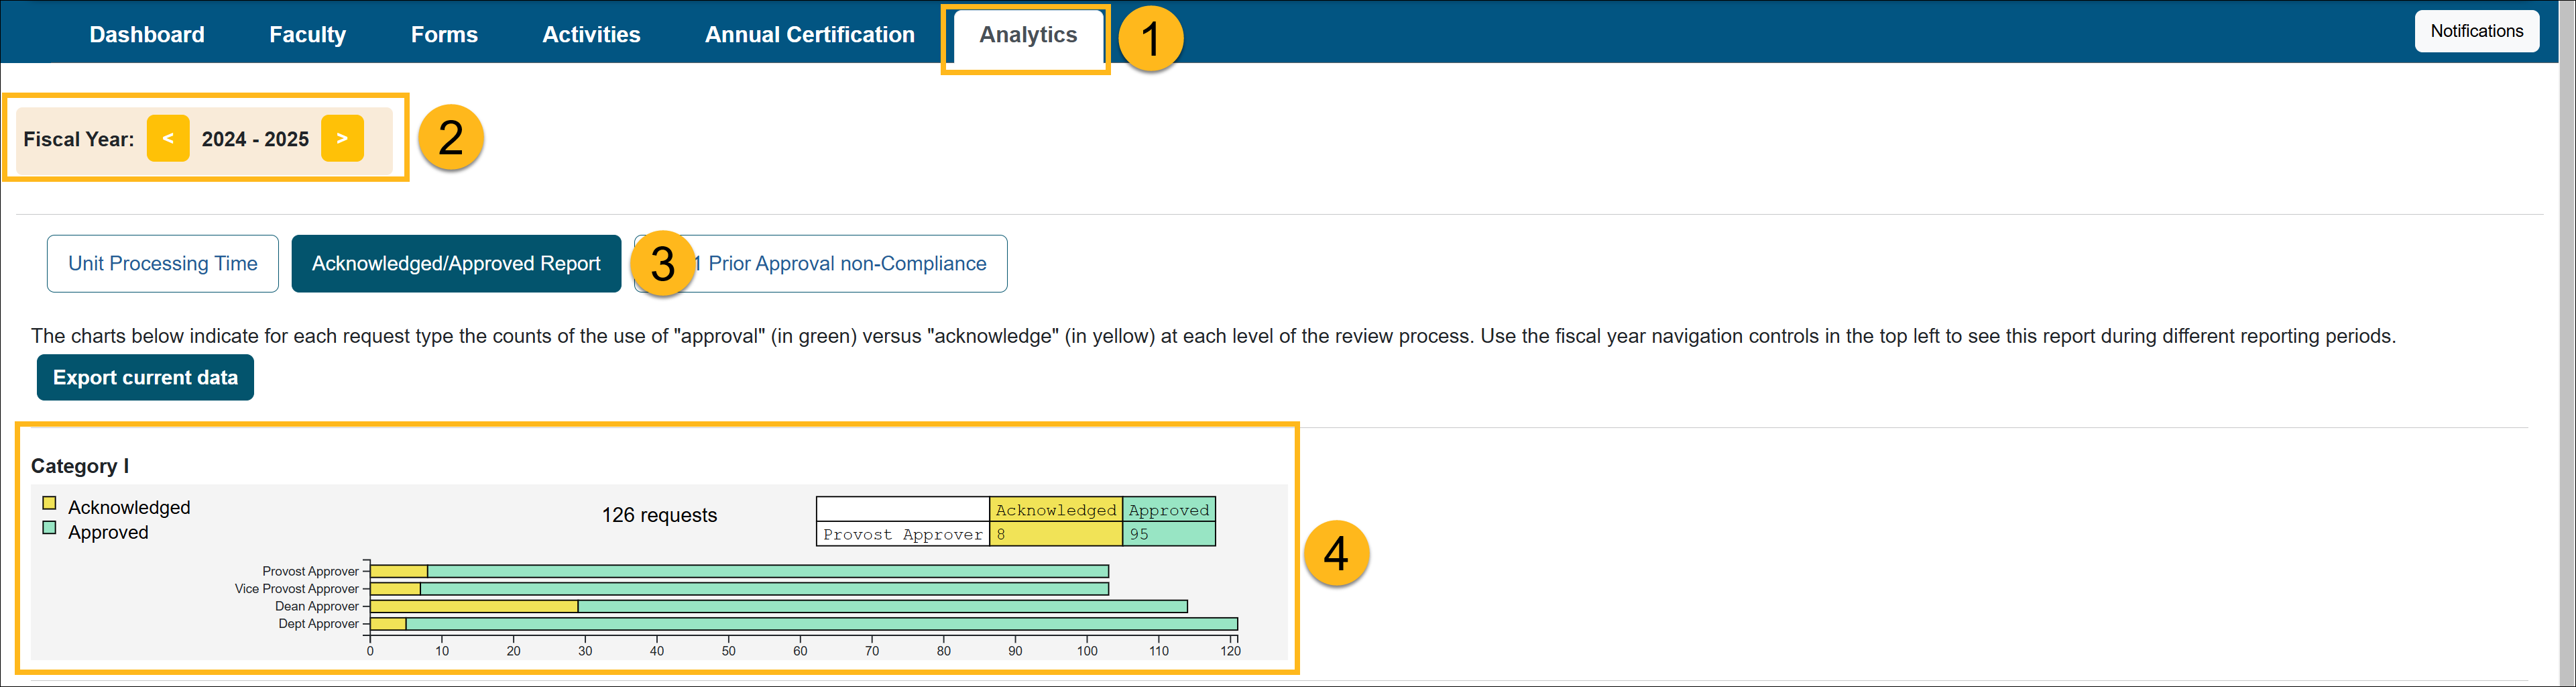Image resolution: width=2576 pixels, height=687 pixels.
Task: Advance to next fiscal year
Action: click(x=342, y=138)
